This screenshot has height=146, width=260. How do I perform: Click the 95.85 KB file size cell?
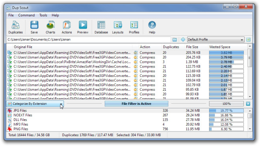[192, 89]
